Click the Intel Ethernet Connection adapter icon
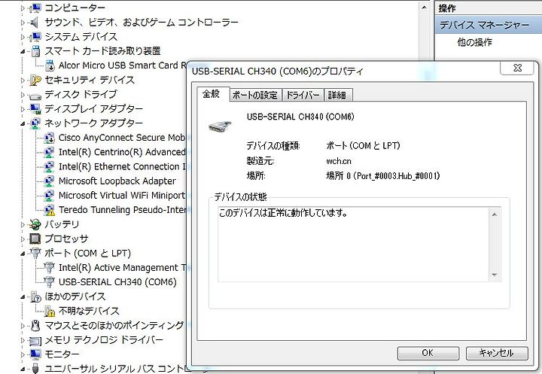This screenshot has height=374, width=542. click(x=50, y=166)
